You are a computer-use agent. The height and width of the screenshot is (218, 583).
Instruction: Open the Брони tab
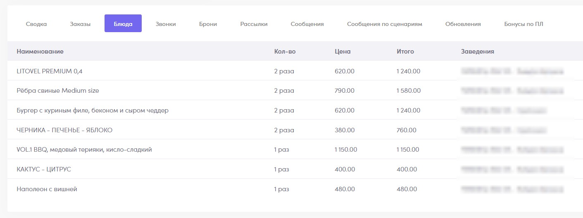click(x=208, y=24)
